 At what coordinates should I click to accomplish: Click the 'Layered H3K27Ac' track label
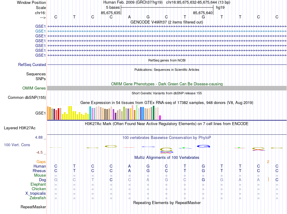pyautogui.click(x=20, y=128)
